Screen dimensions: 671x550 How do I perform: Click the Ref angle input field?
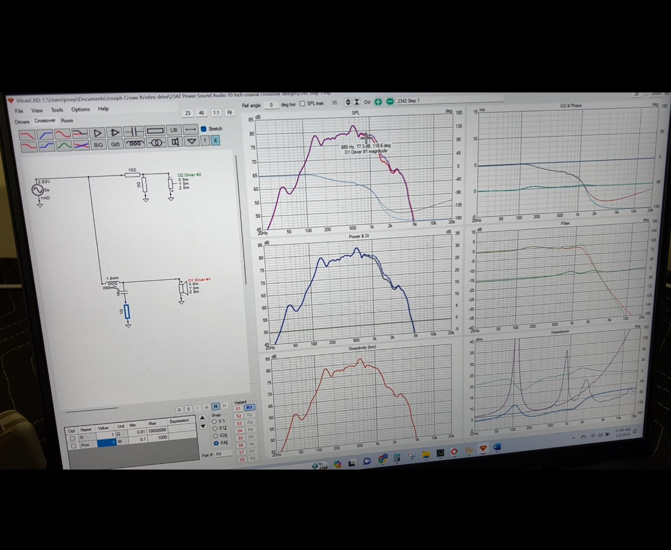(271, 105)
